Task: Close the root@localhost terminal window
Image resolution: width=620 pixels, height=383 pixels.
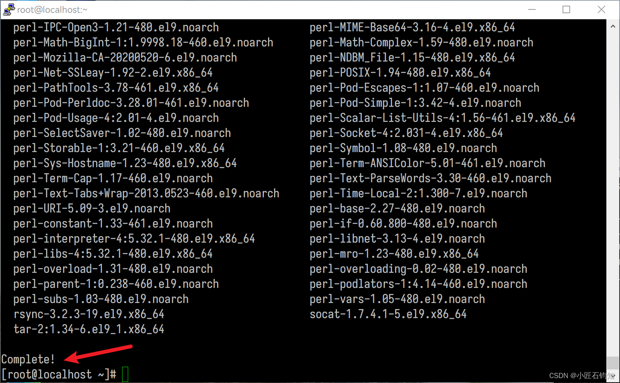Action: point(601,9)
